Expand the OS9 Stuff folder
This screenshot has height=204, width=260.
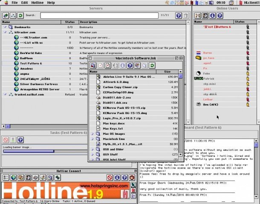pyautogui.click(x=92, y=154)
